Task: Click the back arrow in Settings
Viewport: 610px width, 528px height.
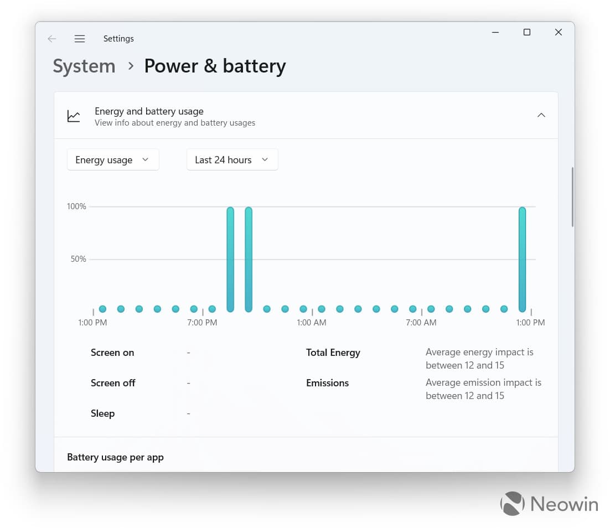Action: tap(52, 39)
